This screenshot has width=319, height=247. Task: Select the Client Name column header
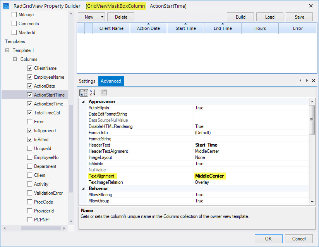111,28
